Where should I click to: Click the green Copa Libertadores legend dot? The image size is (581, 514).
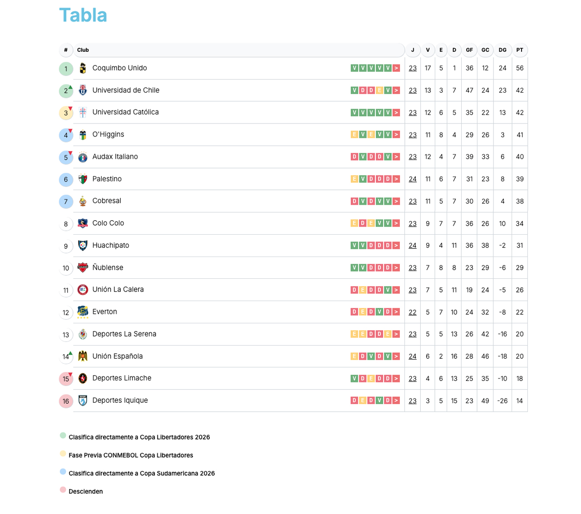63,435
